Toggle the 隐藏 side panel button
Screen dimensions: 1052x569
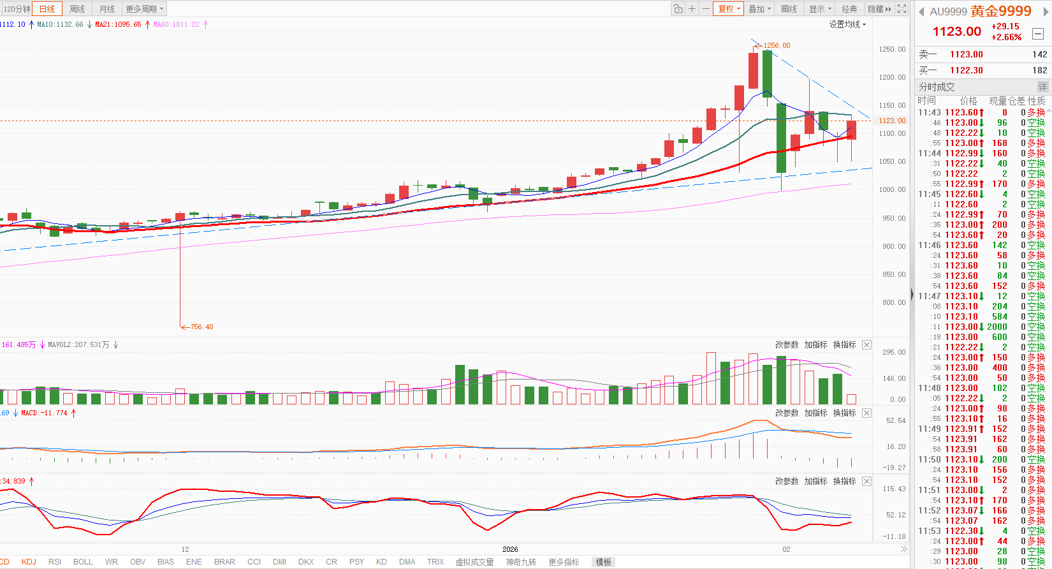[879, 9]
